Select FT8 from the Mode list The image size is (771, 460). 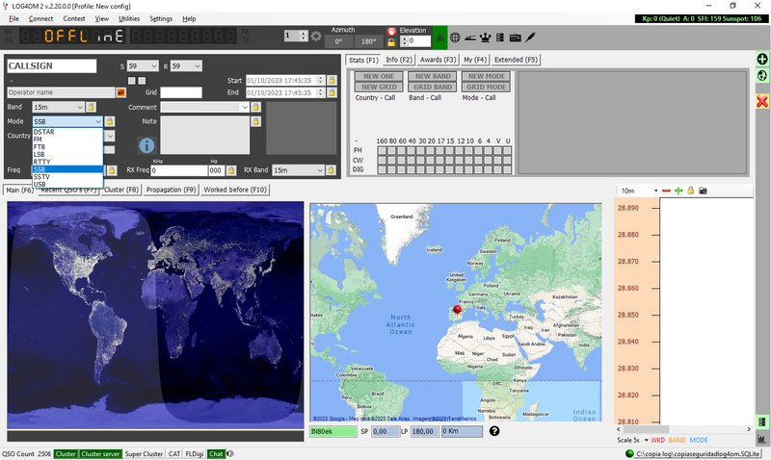67,147
